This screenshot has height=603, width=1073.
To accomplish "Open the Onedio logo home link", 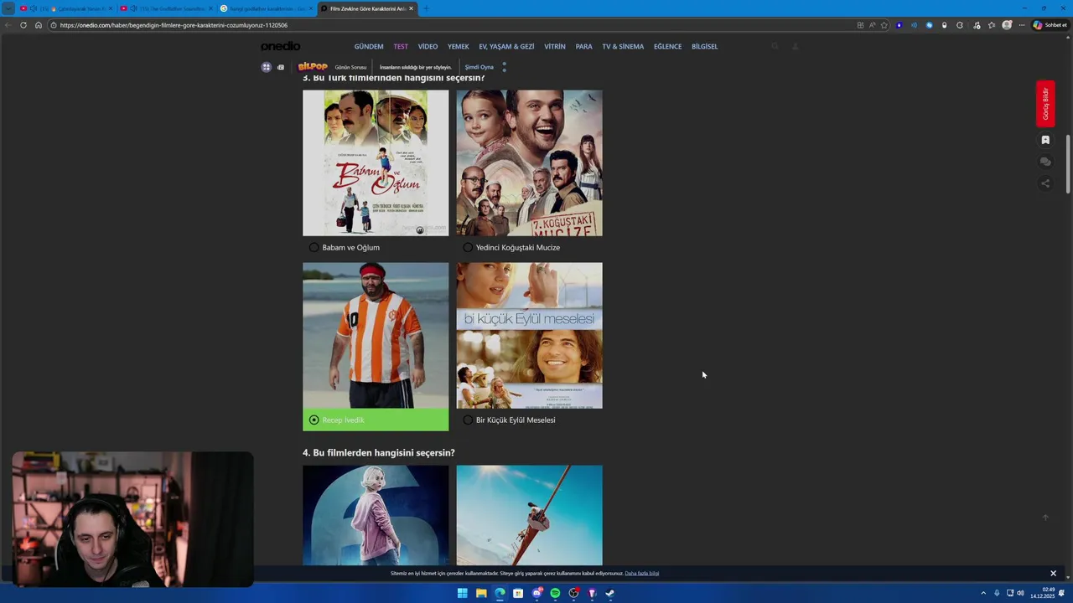I will pos(280,46).
